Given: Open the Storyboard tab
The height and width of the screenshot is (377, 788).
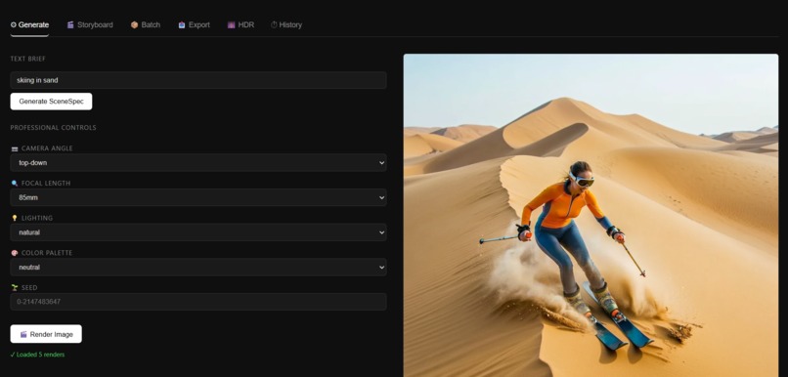Looking at the screenshot, I should pos(90,24).
